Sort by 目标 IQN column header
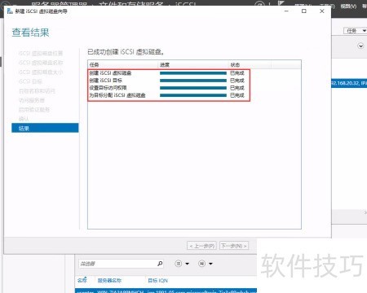Viewport: 367px width, 293px height. click(x=157, y=281)
